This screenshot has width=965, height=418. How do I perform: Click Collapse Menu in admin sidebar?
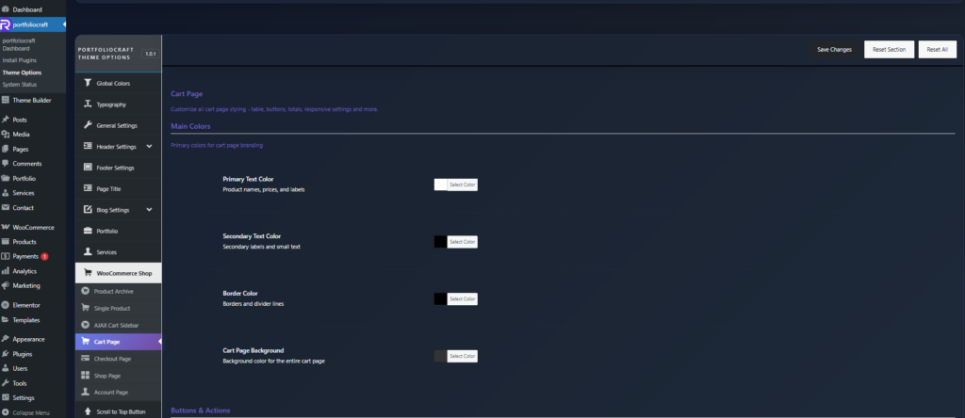[x=31, y=412]
